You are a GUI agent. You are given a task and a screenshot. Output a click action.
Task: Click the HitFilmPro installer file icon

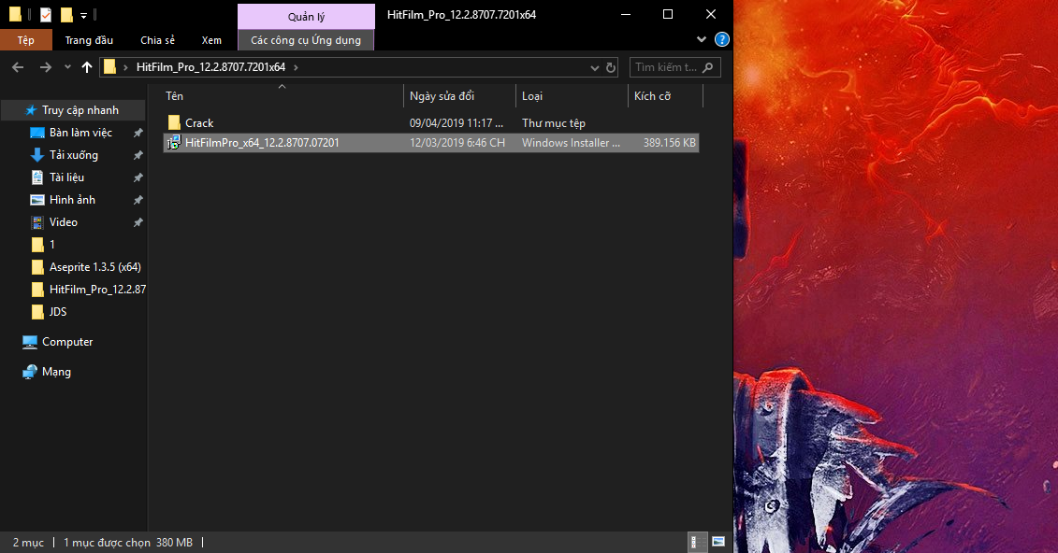pyautogui.click(x=174, y=143)
